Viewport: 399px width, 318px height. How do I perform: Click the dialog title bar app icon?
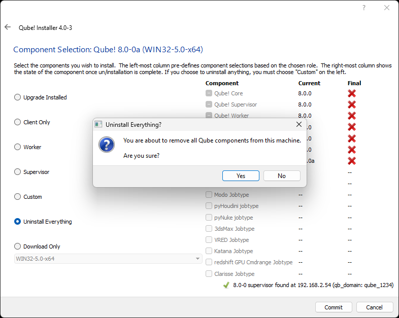[x=98, y=124]
